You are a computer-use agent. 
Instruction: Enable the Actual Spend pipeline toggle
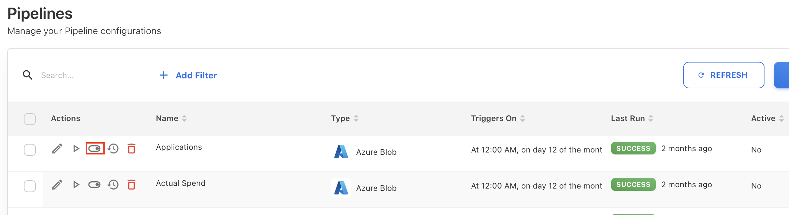95,185
